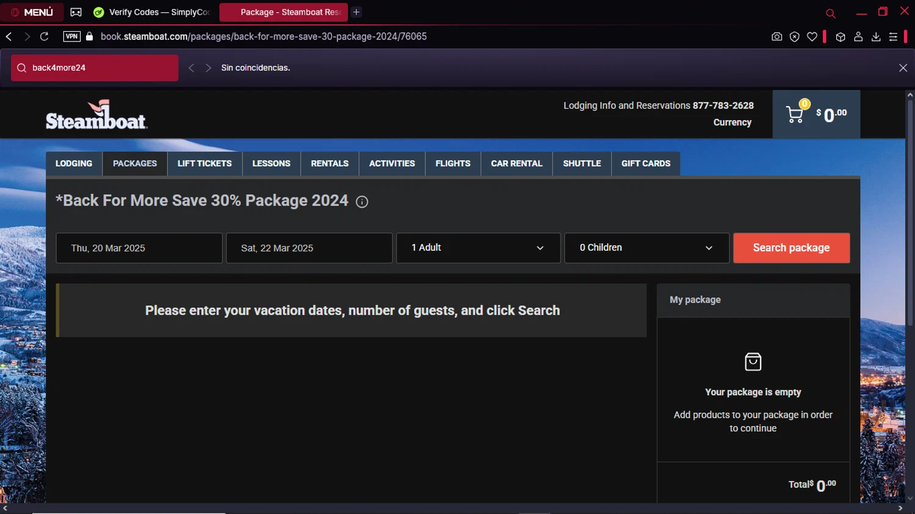Image resolution: width=915 pixels, height=514 pixels.
Task: Jump to previous find match
Action: (x=192, y=68)
